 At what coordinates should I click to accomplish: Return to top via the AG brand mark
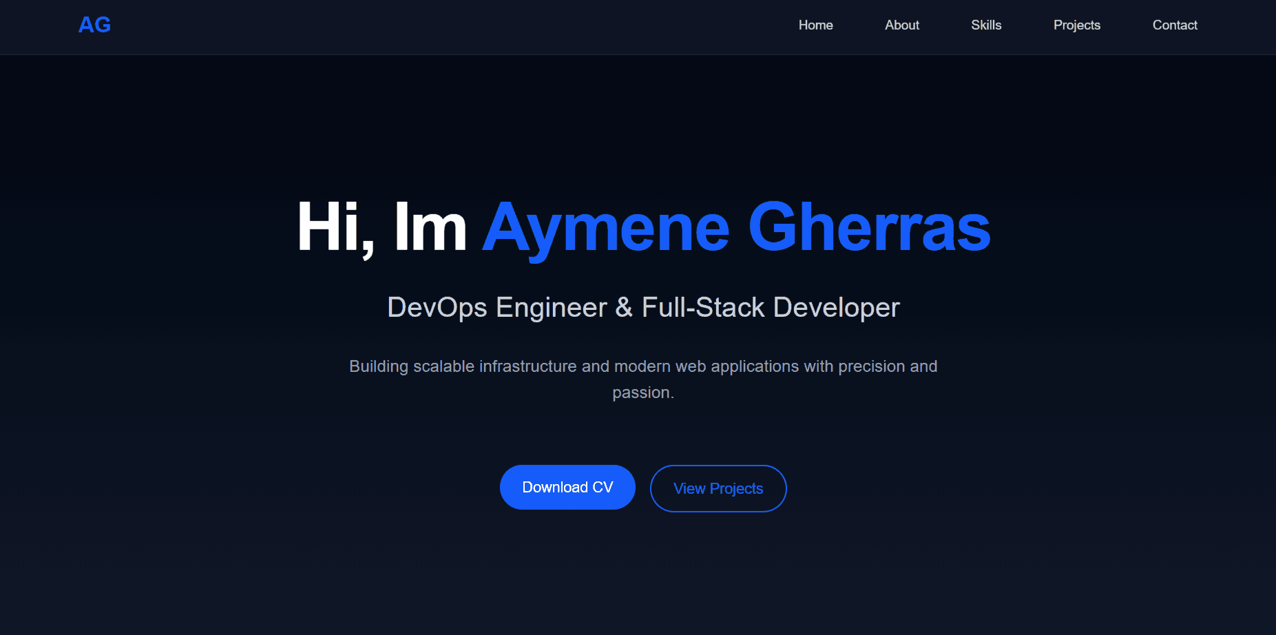[x=94, y=25]
